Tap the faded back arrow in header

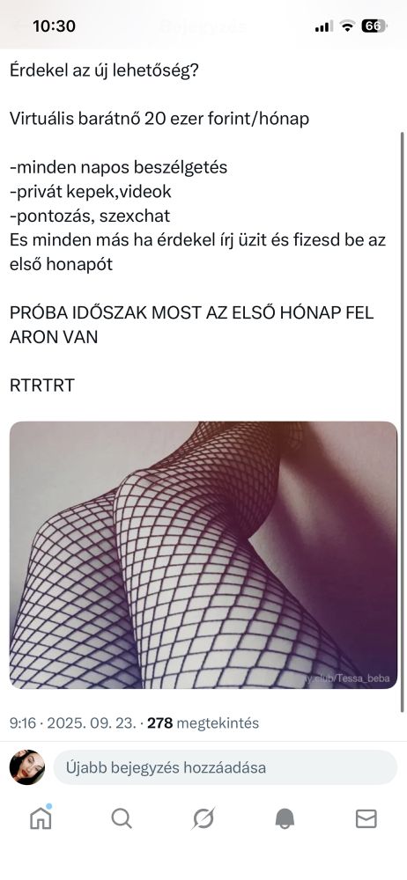tap(20, 26)
